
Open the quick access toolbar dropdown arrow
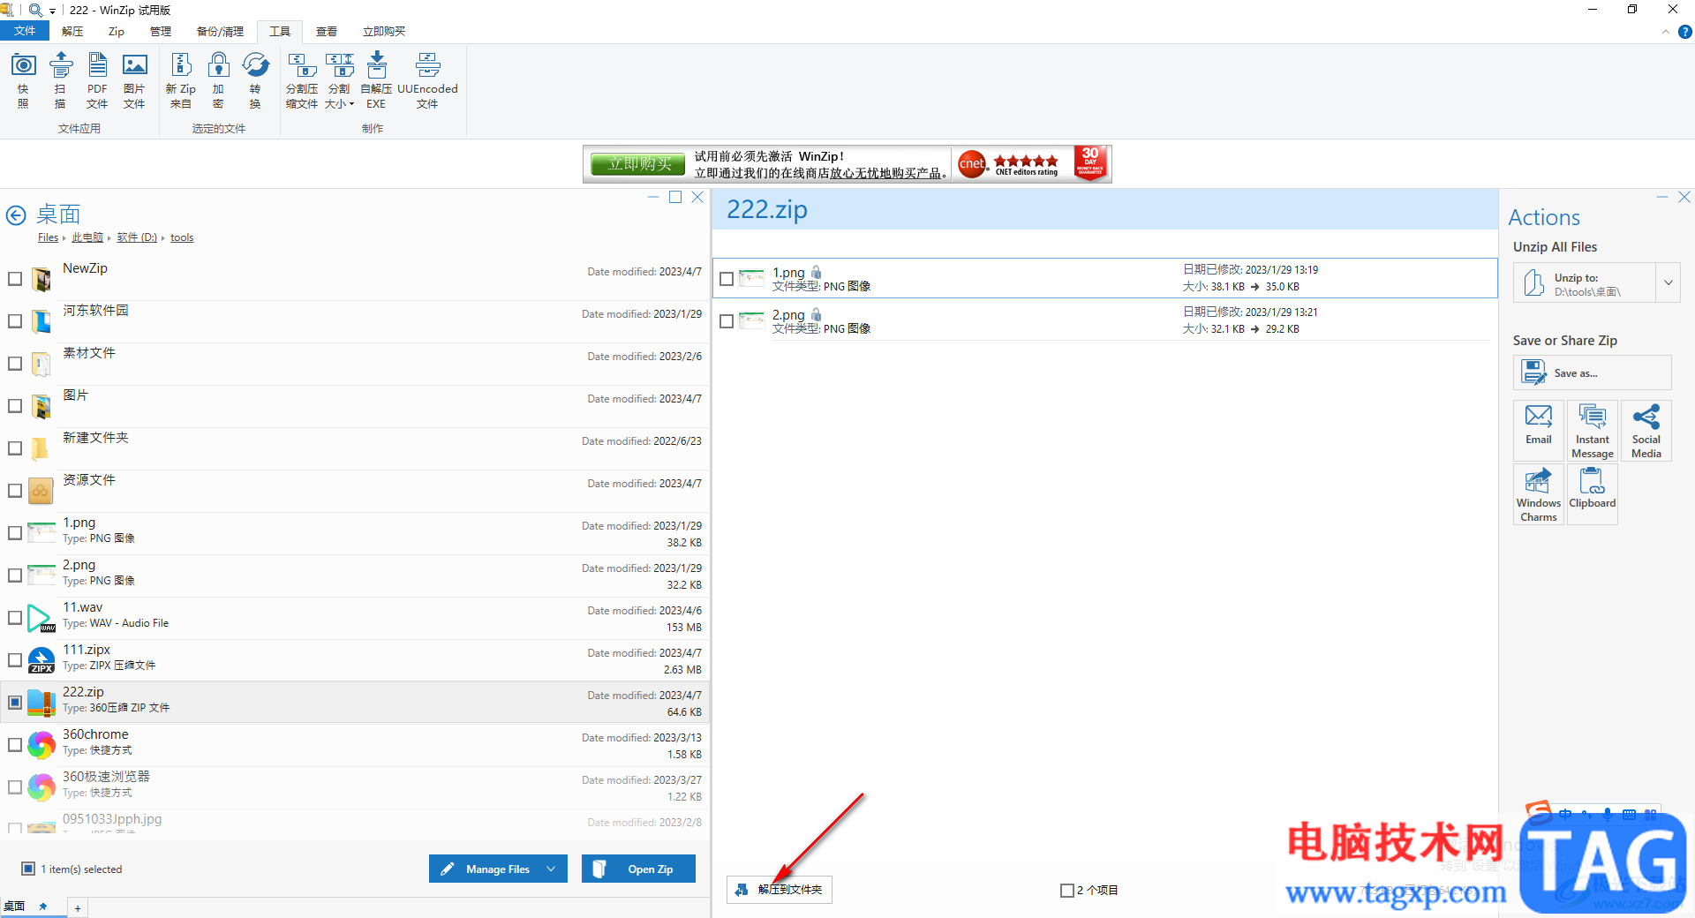pyautogui.click(x=52, y=11)
